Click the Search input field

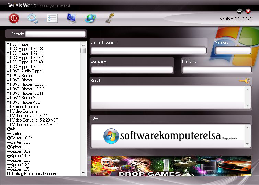(55, 34)
